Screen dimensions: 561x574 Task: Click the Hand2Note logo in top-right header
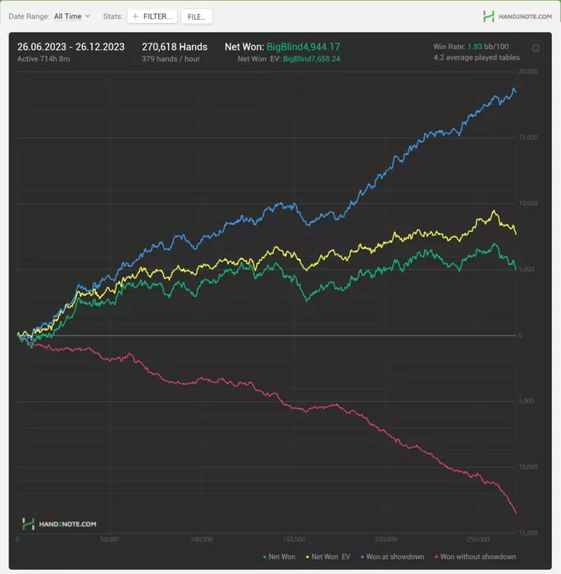[518, 16]
